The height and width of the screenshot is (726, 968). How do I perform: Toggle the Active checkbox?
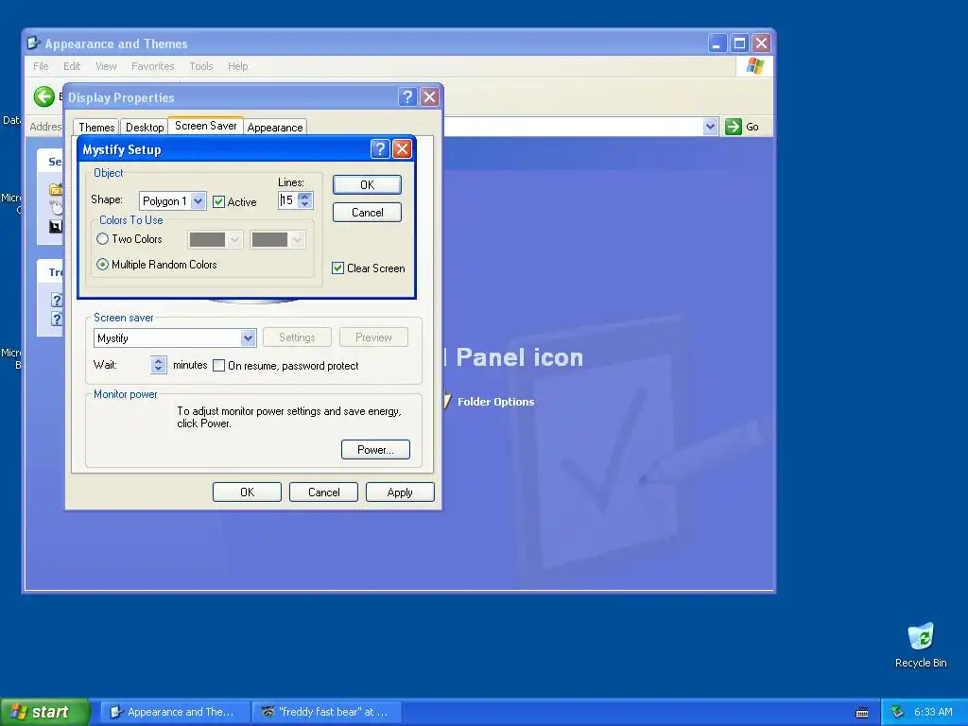218,202
